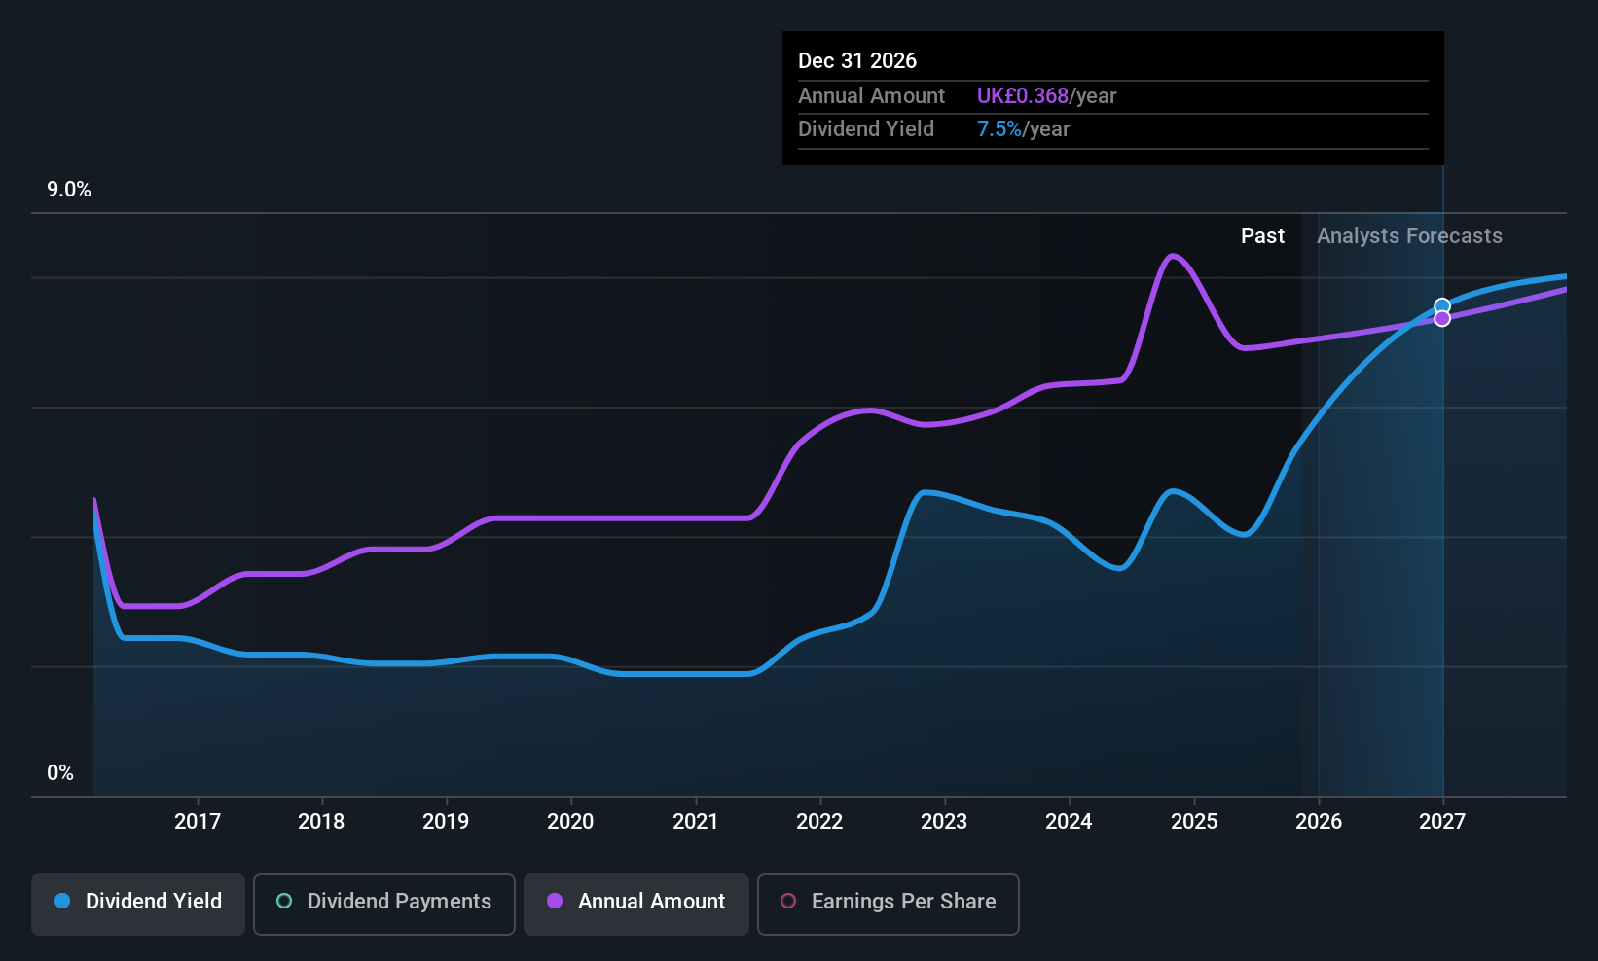Click the 7.5% dividend yield value
Screen dimensions: 1598x961
pos(999,129)
